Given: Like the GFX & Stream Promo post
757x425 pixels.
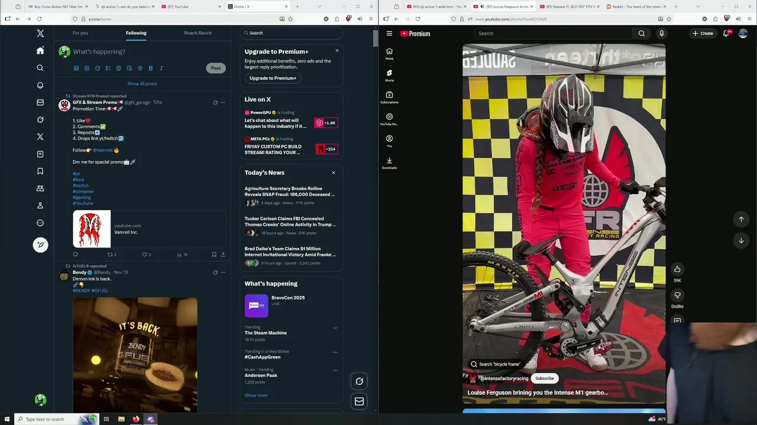Looking at the screenshot, I should pyautogui.click(x=144, y=254).
